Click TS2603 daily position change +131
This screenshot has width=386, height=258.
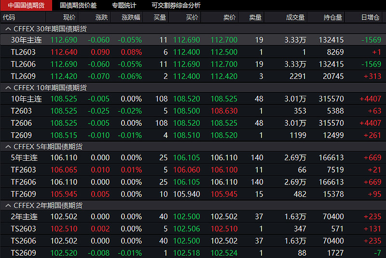pyautogui.click(x=372, y=229)
